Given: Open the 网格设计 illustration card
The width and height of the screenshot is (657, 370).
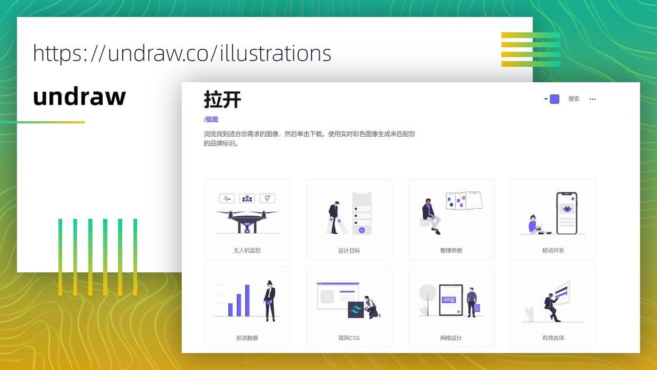Looking at the screenshot, I should point(451,307).
